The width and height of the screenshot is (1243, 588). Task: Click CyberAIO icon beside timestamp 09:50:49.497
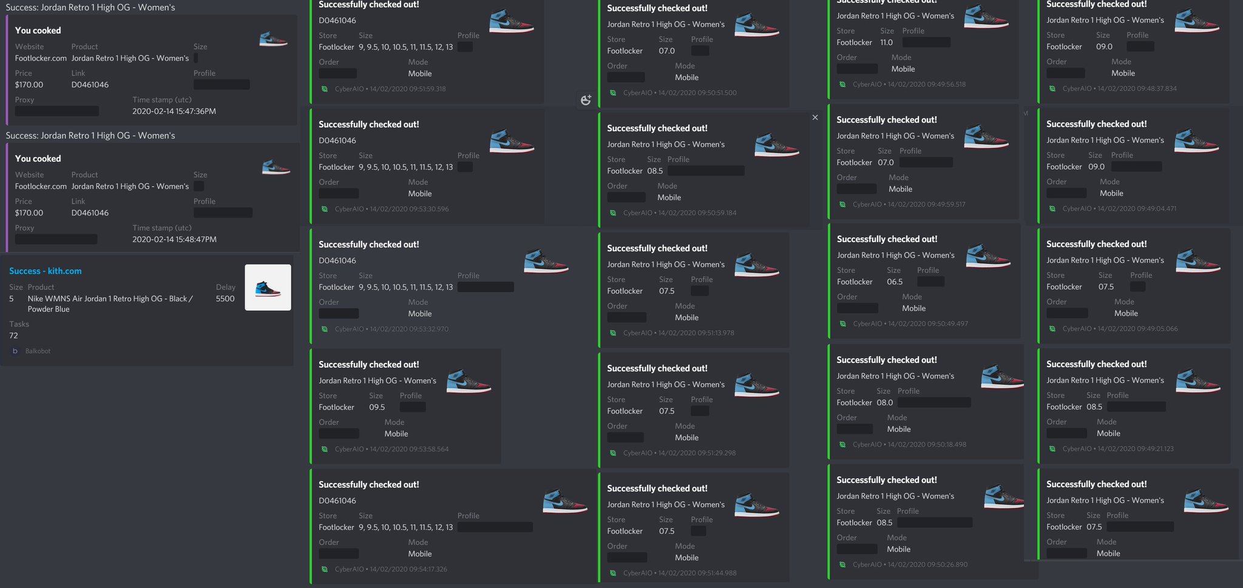[843, 324]
